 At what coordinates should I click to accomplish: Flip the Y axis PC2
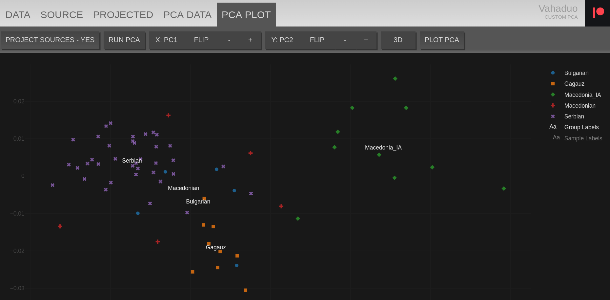click(317, 40)
